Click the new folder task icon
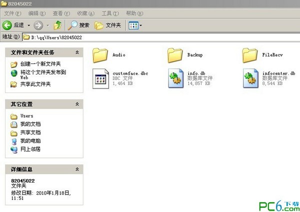This screenshot has height=212, width=300. point(14,64)
